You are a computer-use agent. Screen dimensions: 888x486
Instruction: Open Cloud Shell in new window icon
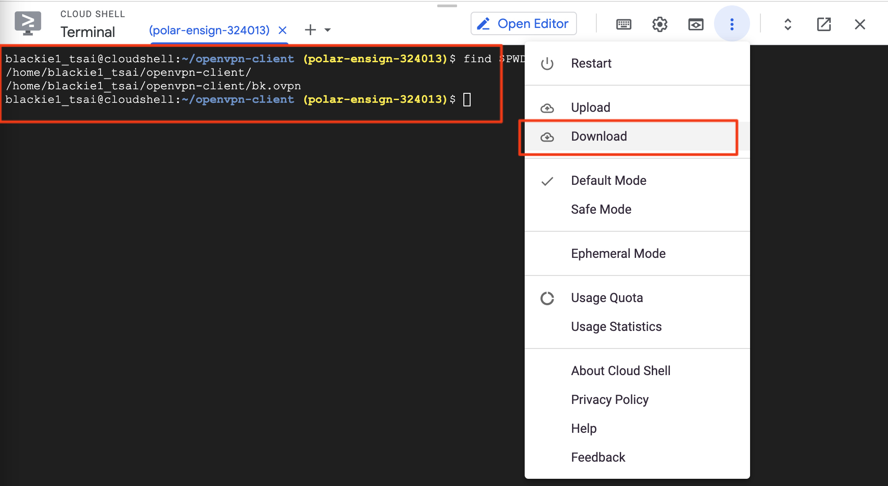[824, 24]
